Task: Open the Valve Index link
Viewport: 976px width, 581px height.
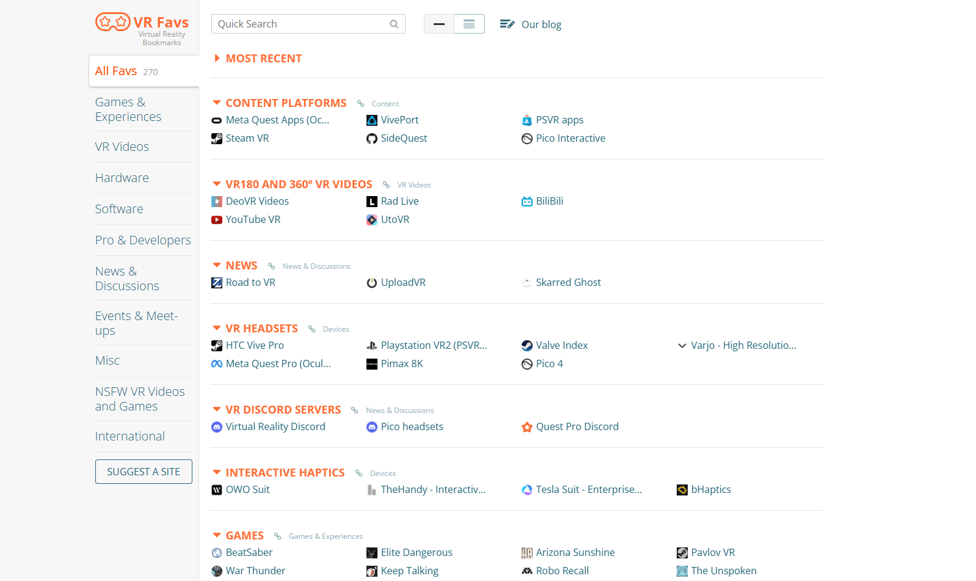Action: (x=561, y=346)
